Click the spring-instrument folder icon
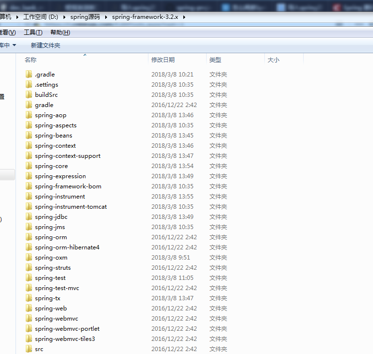Viewport: 373px width, 354px height. (29, 196)
